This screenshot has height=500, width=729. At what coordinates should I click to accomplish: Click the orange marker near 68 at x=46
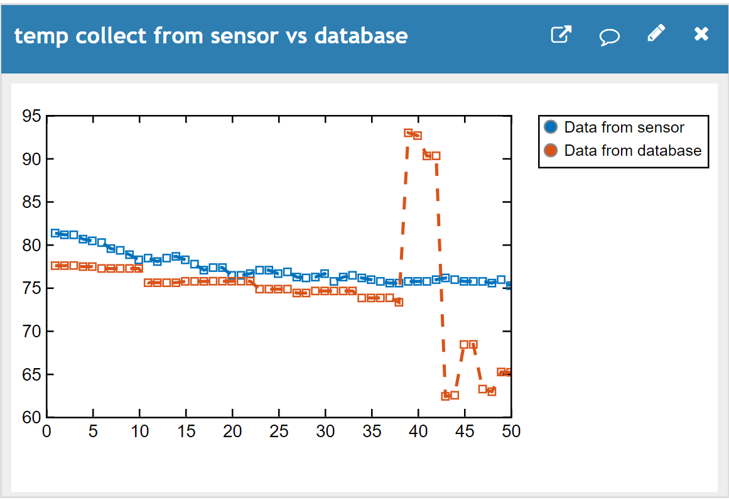[x=473, y=345]
